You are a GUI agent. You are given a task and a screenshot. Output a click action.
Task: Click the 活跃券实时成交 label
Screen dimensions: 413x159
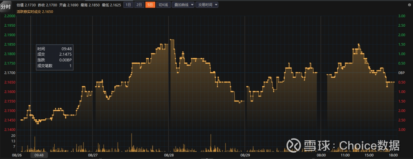(x=29, y=12)
